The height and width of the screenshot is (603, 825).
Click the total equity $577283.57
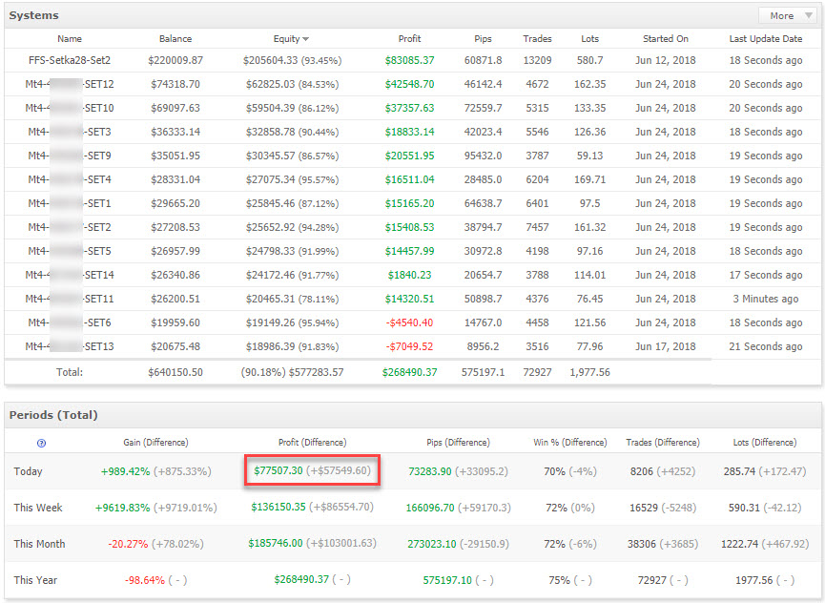pyautogui.click(x=316, y=372)
